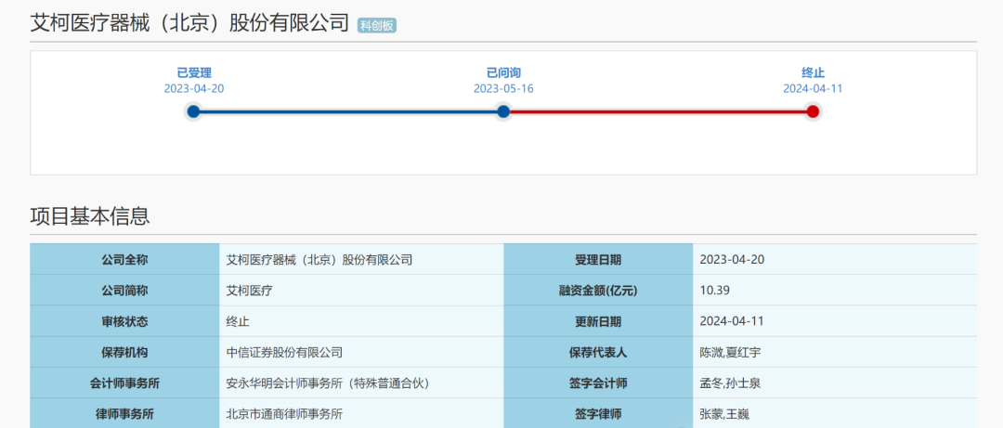Click the 10.39 financing amount value
Image resolution: width=1003 pixels, height=428 pixels.
pyautogui.click(x=835, y=291)
